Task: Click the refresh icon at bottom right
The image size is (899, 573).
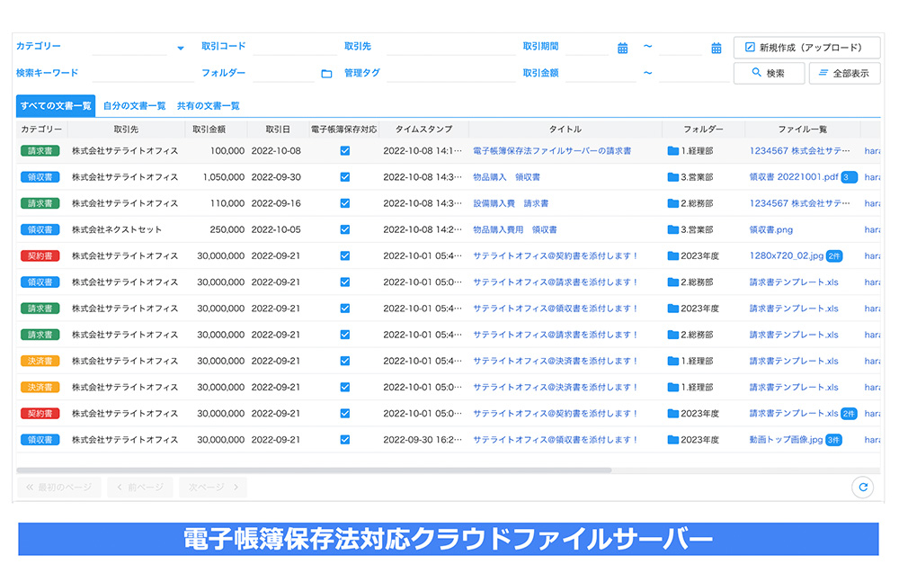Action: [x=862, y=487]
